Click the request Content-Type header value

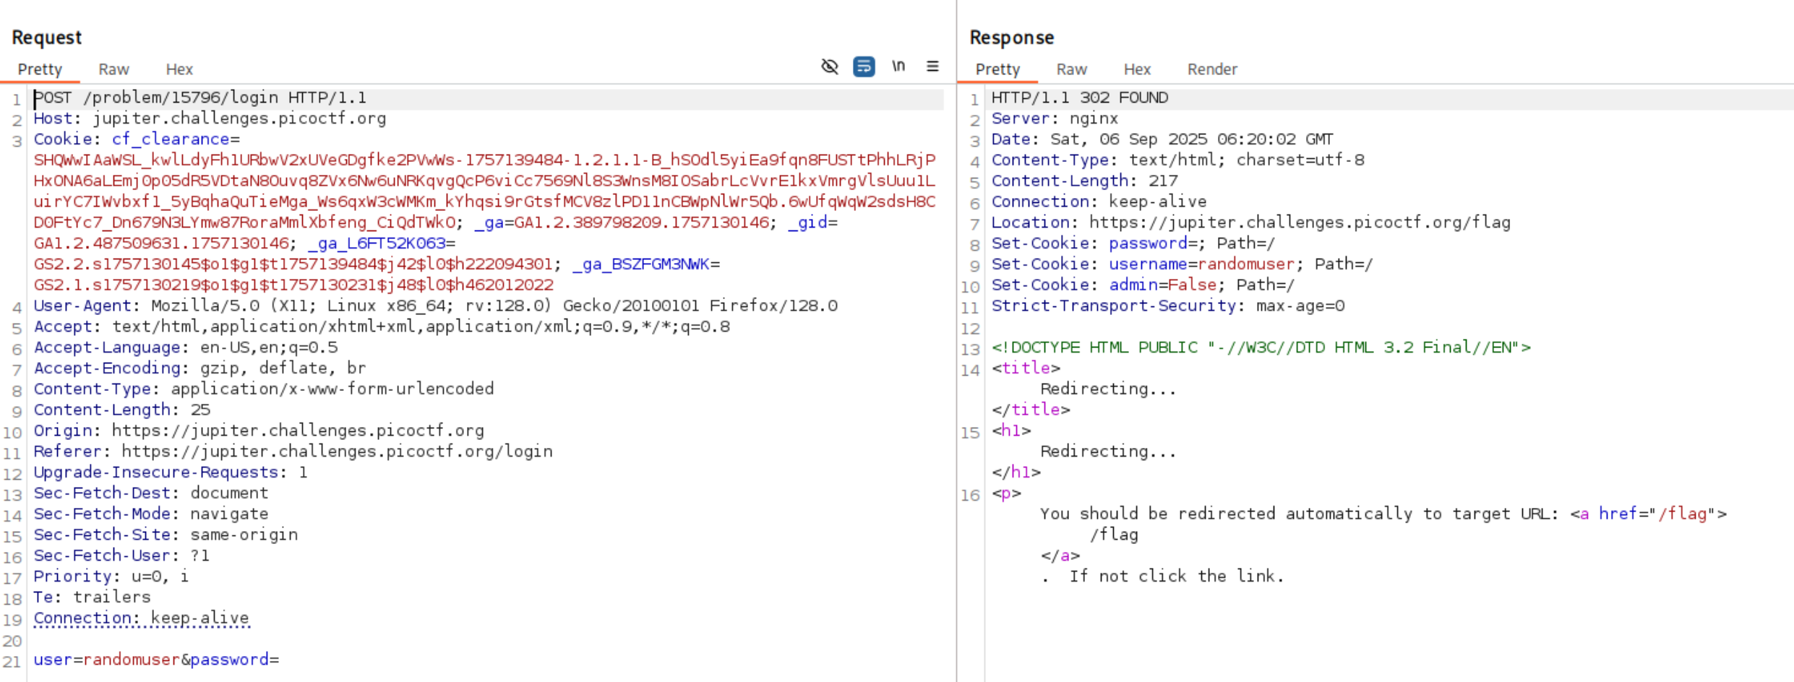pyautogui.click(x=332, y=389)
